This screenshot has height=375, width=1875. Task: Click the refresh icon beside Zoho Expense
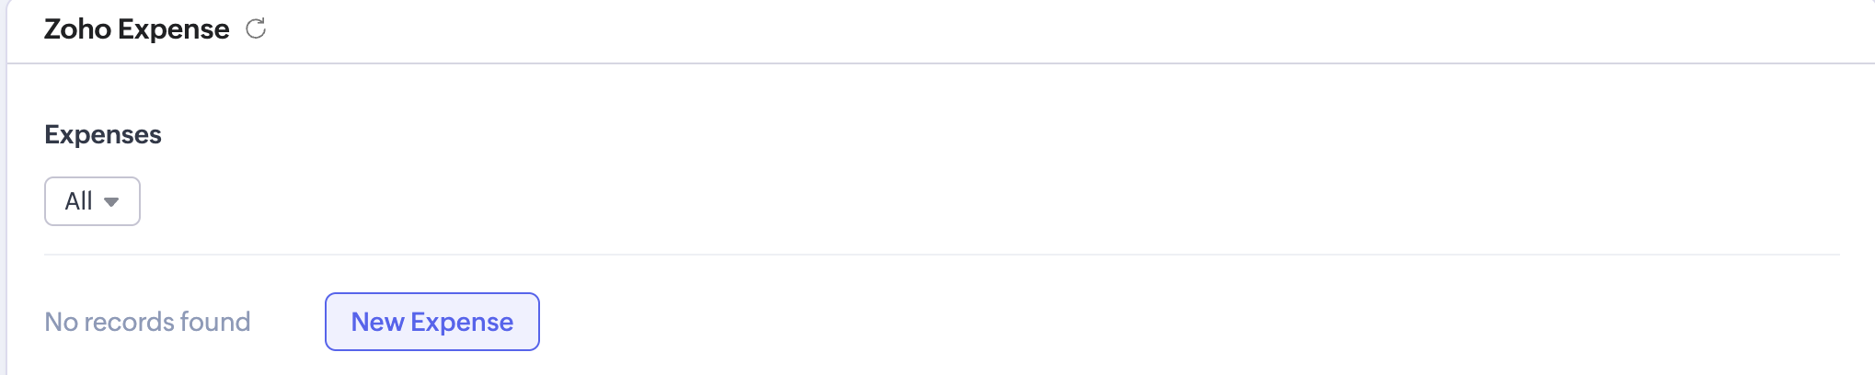pos(256,29)
